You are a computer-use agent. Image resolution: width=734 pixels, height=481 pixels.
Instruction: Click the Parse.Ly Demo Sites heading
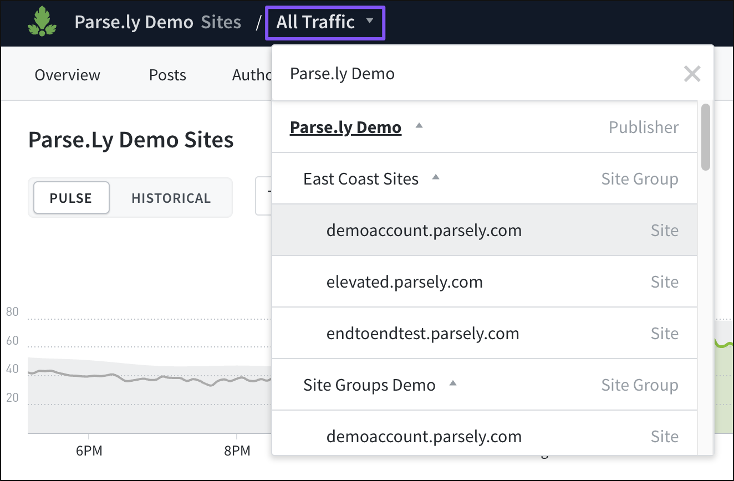(131, 140)
